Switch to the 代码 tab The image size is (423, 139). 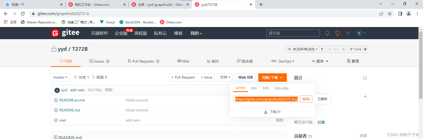(66, 61)
